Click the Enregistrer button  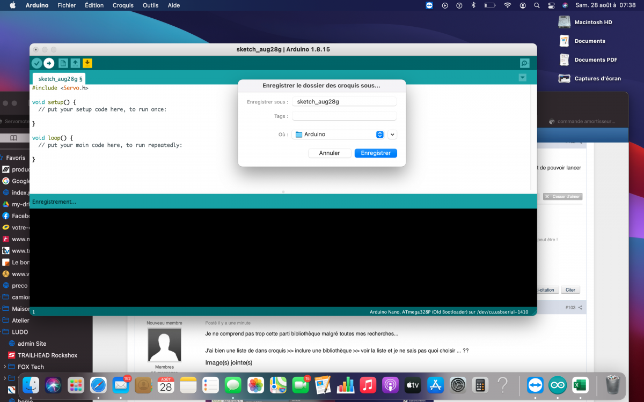pos(376,153)
